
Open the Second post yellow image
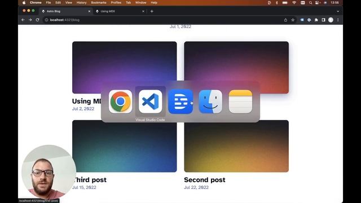[x=236, y=146]
